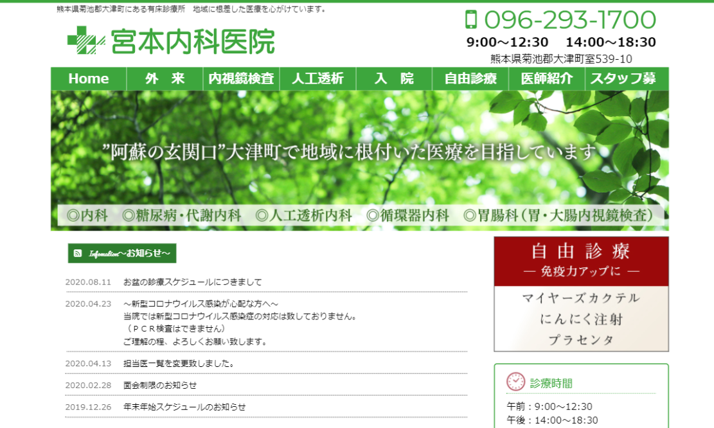This screenshot has height=428, width=714.
Task: Select 自由診療 in the green navbar
Action: (470, 79)
